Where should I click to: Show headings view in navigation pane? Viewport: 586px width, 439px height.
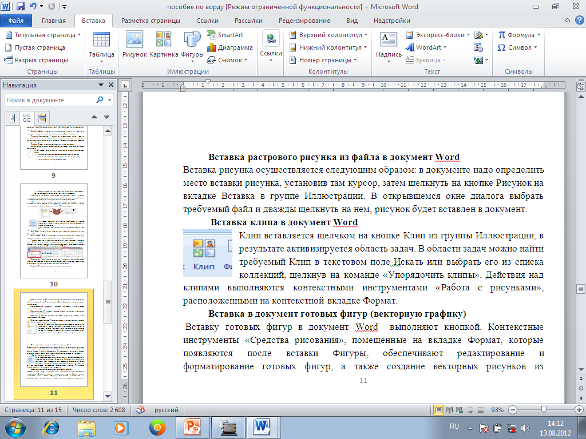point(12,118)
